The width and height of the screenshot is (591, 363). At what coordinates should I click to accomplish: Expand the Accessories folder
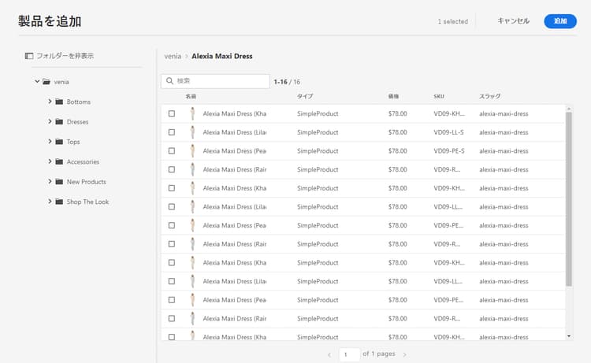tap(50, 161)
